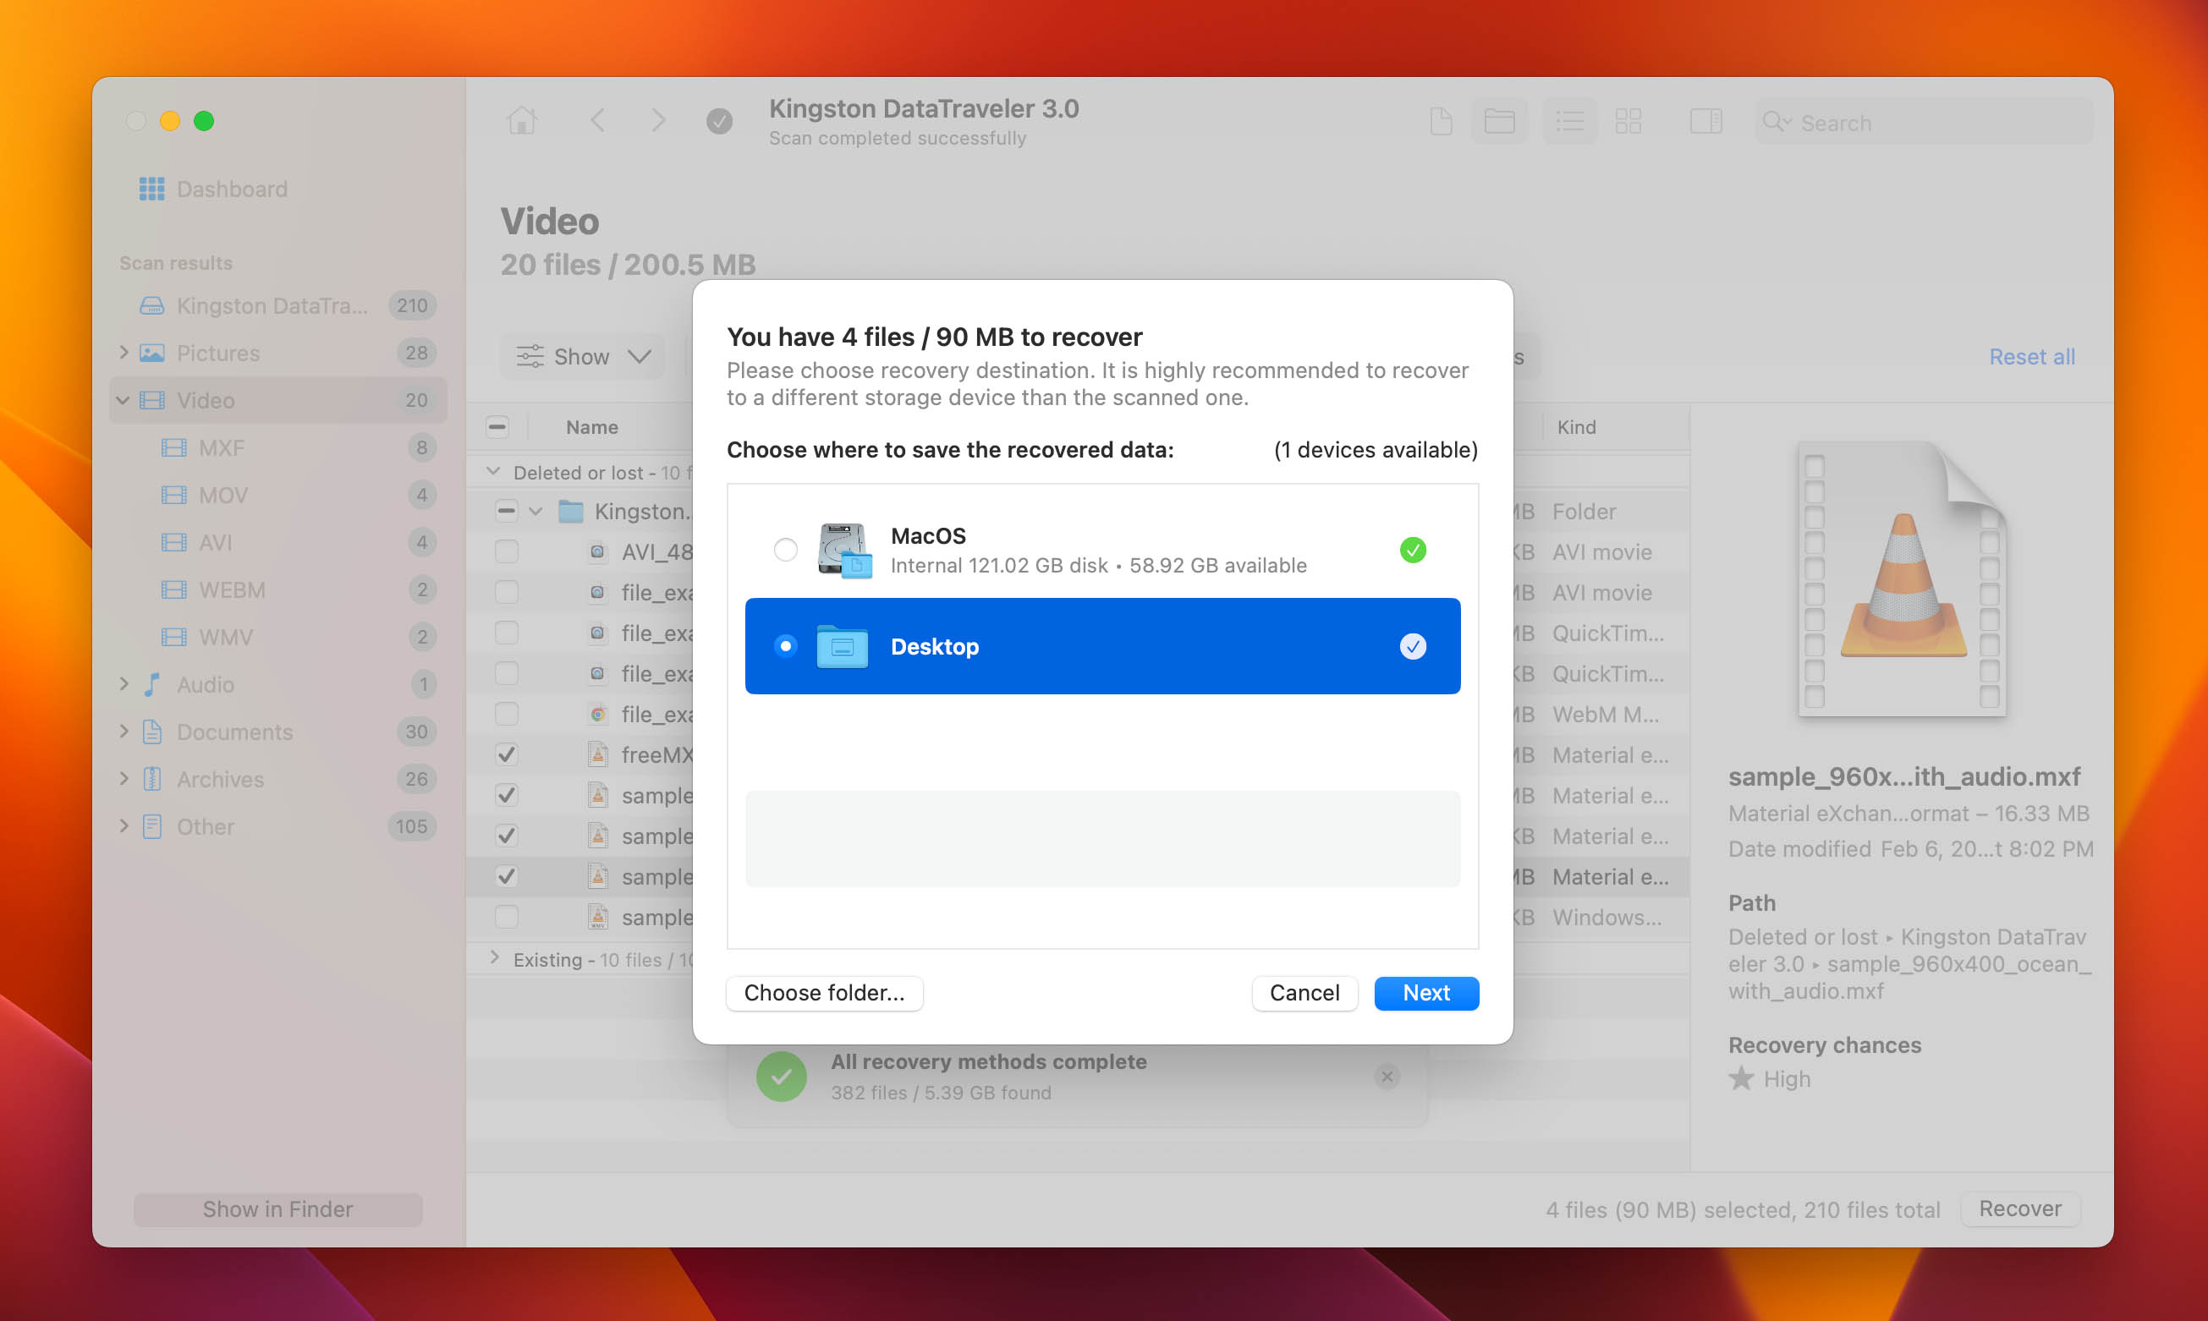
Task: Expand the Pictures sidebar category
Action: [124, 353]
